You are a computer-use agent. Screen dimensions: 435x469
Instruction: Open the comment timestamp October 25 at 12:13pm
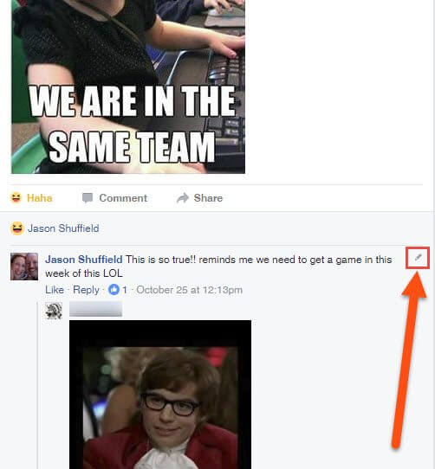pos(190,290)
